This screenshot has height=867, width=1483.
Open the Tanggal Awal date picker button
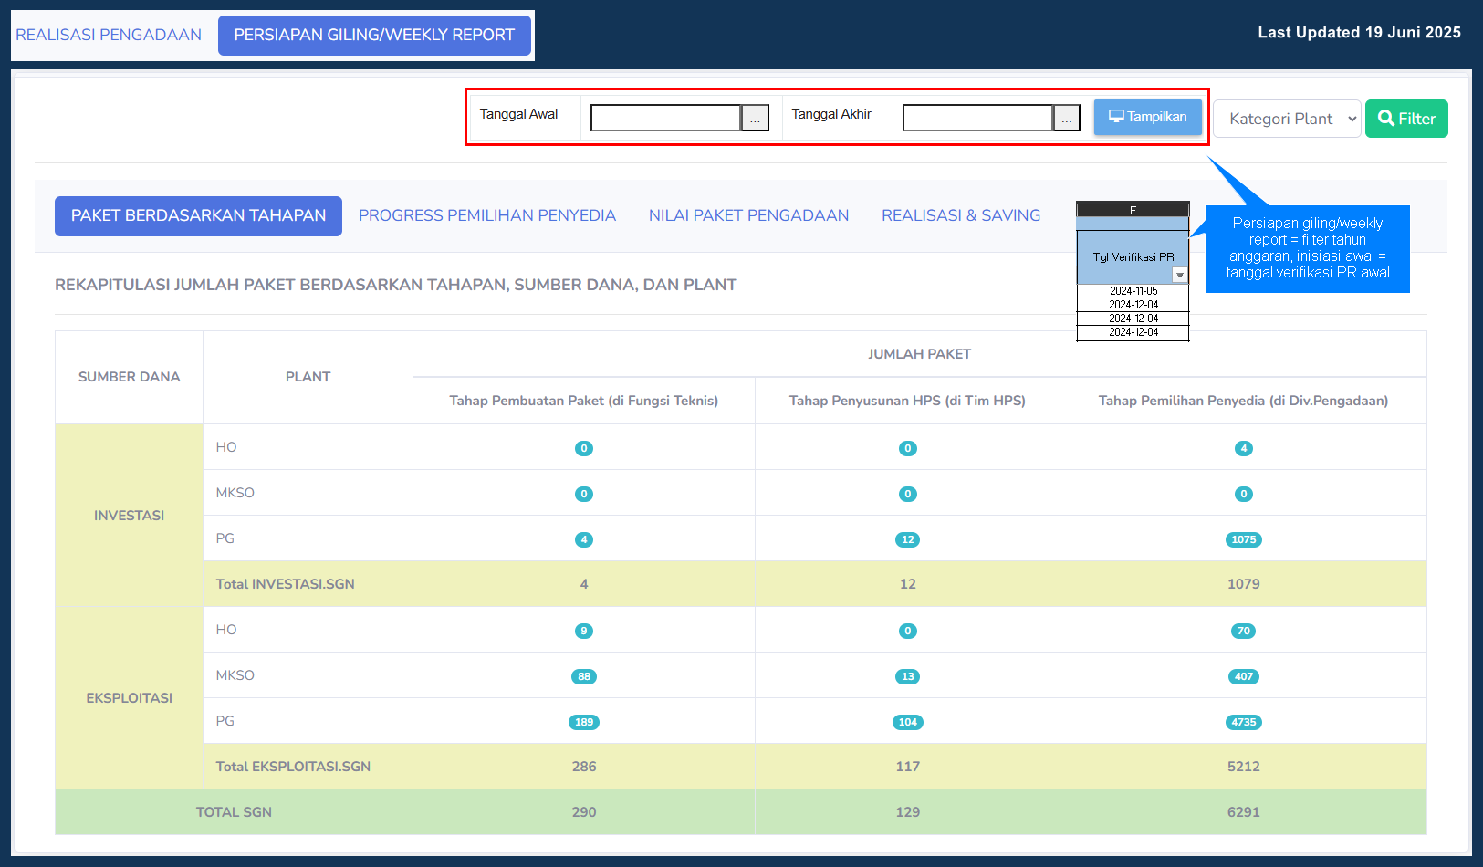pyautogui.click(x=755, y=119)
